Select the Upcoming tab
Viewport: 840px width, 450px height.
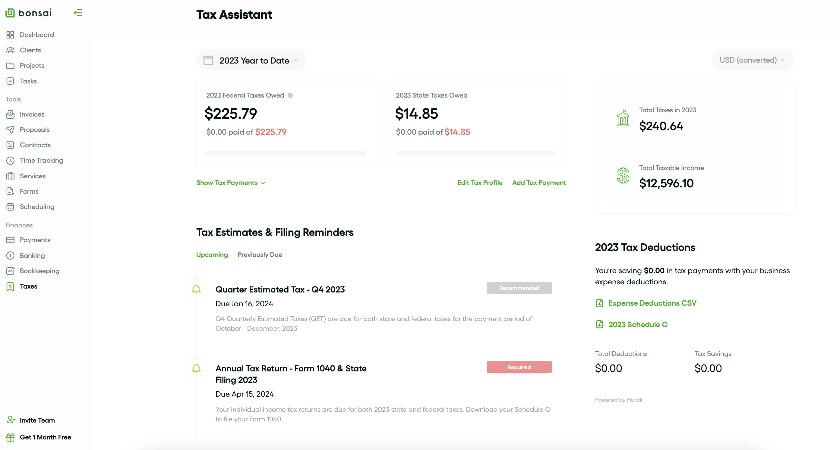pyautogui.click(x=212, y=255)
